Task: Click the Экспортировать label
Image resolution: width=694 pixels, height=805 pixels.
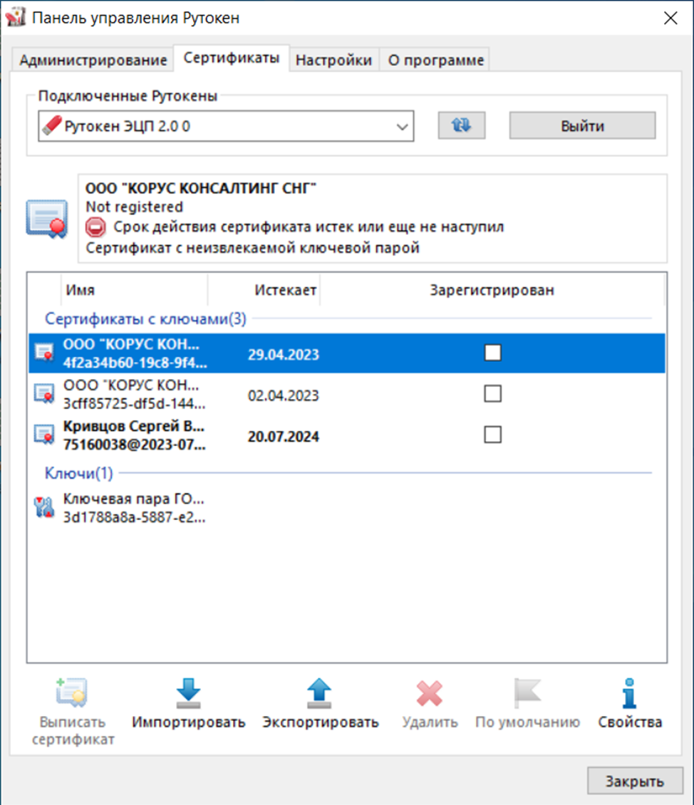Action: (x=321, y=722)
